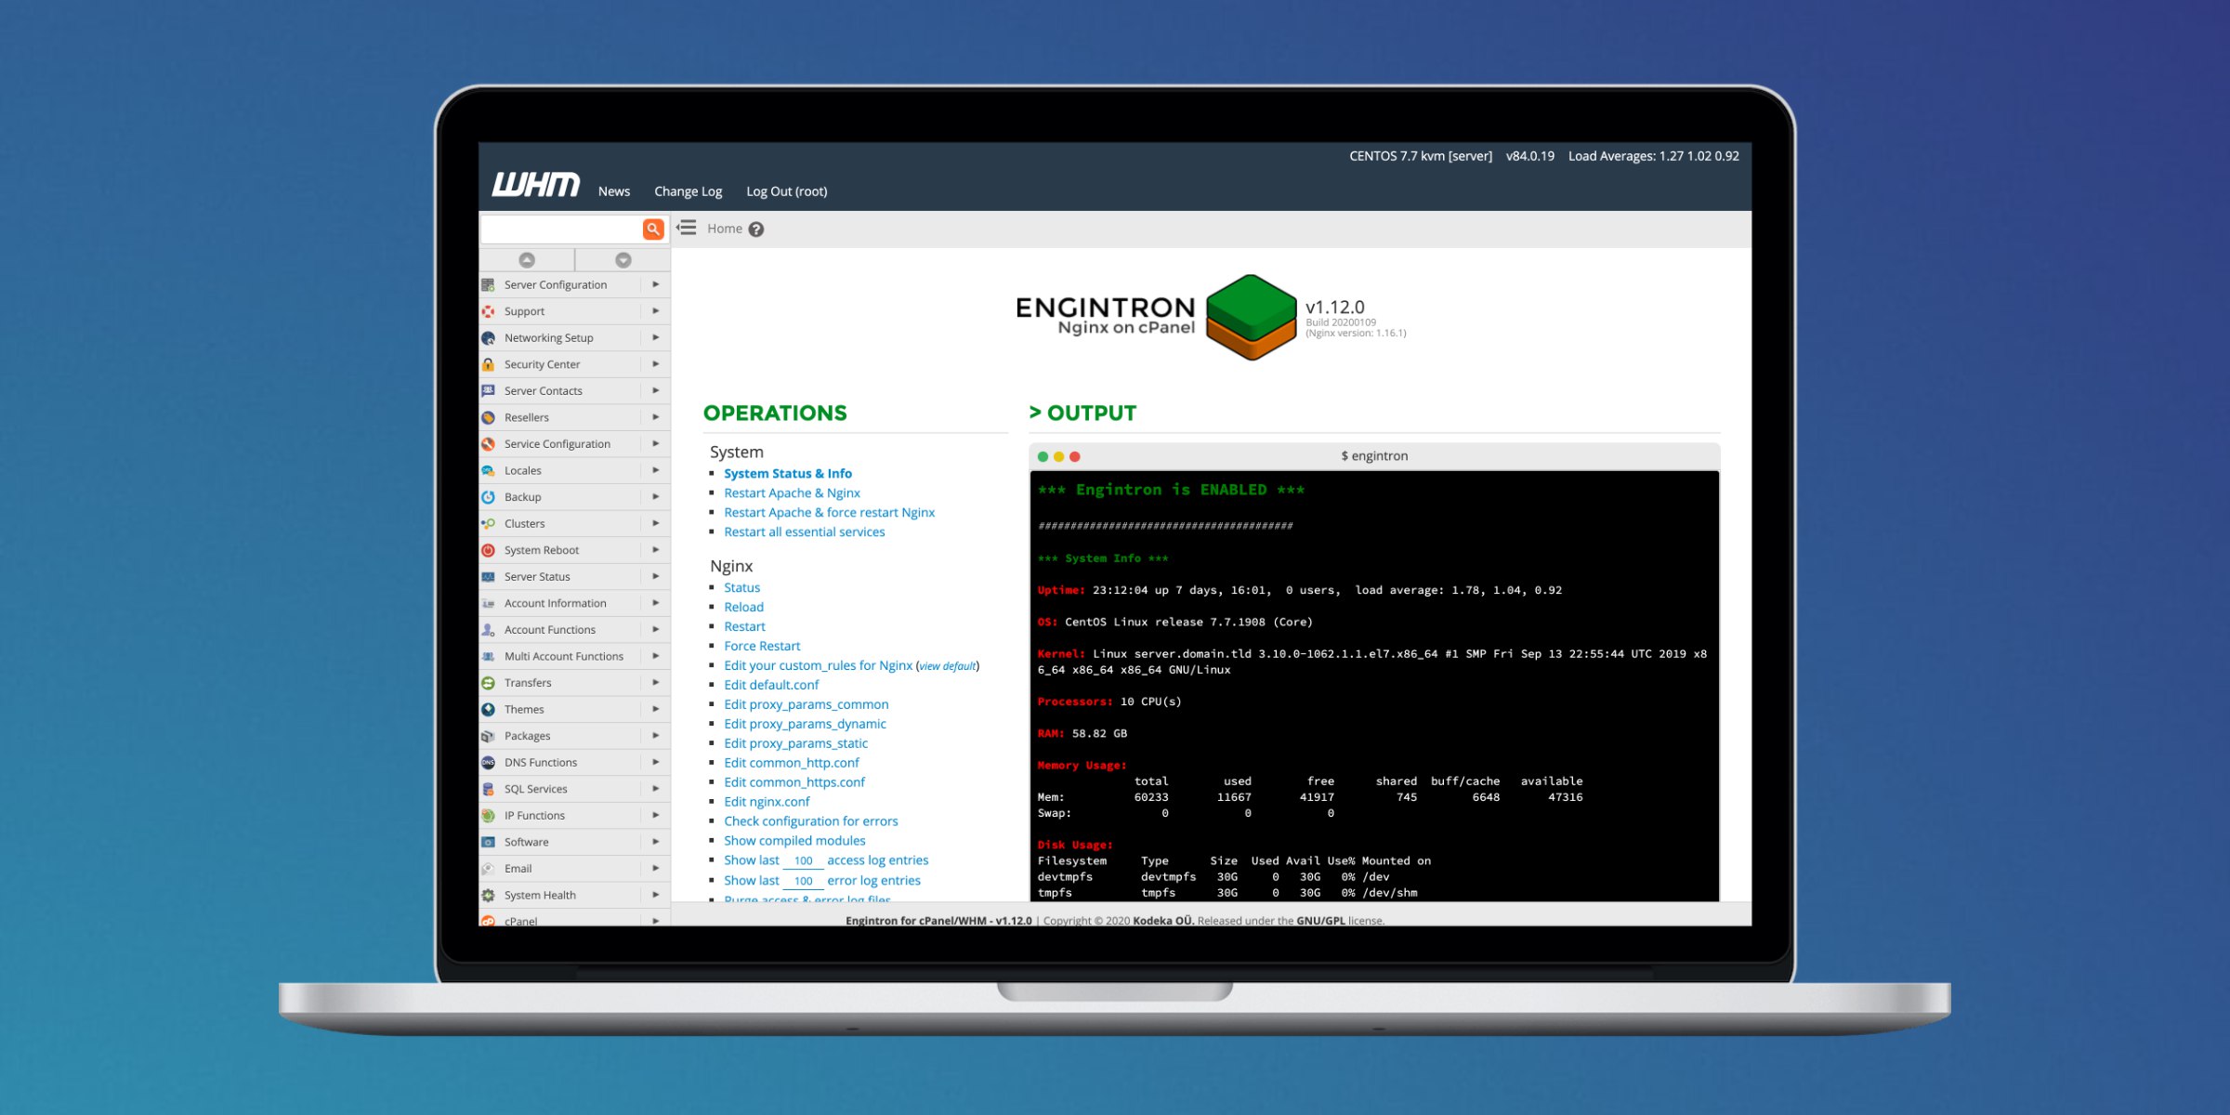Click the System Reboot power icon
Image resolution: width=2230 pixels, height=1115 pixels.
(488, 550)
